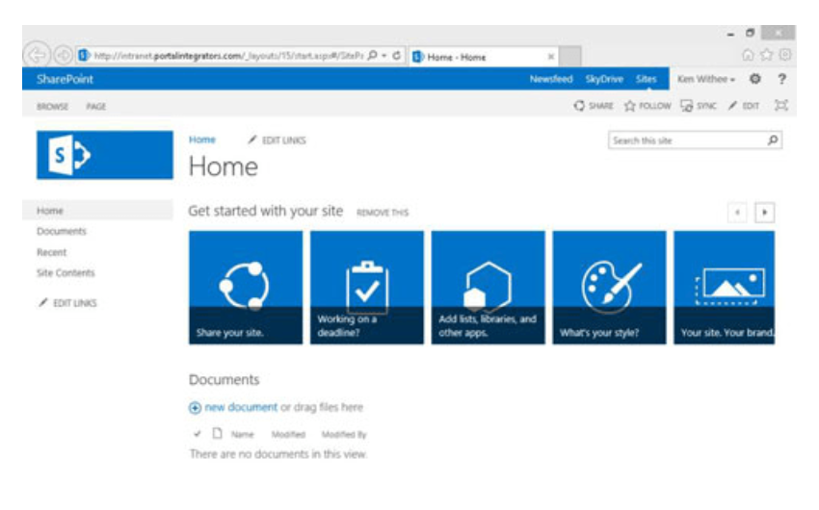The image size is (819, 510).
Task: Click the EDIT pencil button
Action: (744, 106)
